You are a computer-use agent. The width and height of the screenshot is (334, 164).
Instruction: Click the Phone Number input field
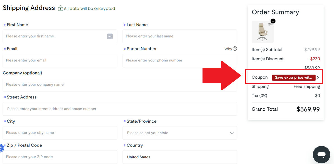click(x=180, y=60)
